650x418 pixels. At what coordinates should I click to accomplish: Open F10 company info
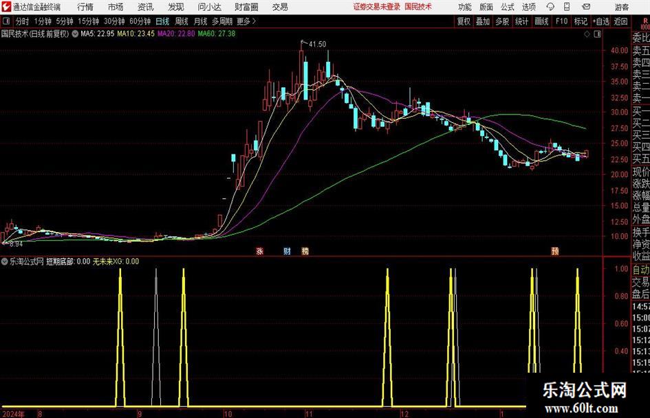point(562,21)
